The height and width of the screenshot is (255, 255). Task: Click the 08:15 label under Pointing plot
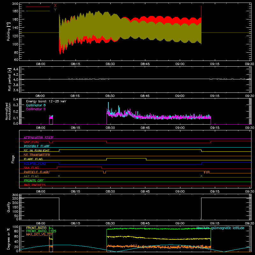pyautogui.click(x=76, y=64)
